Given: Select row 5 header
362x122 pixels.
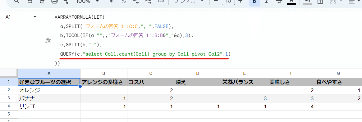Looking at the screenshot, I should (x=9, y=114).
